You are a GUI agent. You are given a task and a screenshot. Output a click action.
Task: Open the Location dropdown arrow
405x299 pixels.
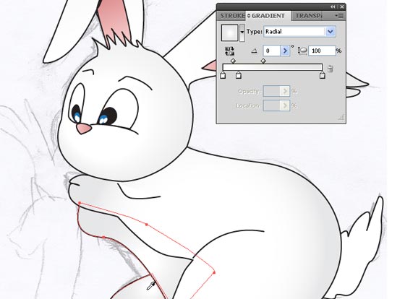pyautogui.click(x=285, y=105)
